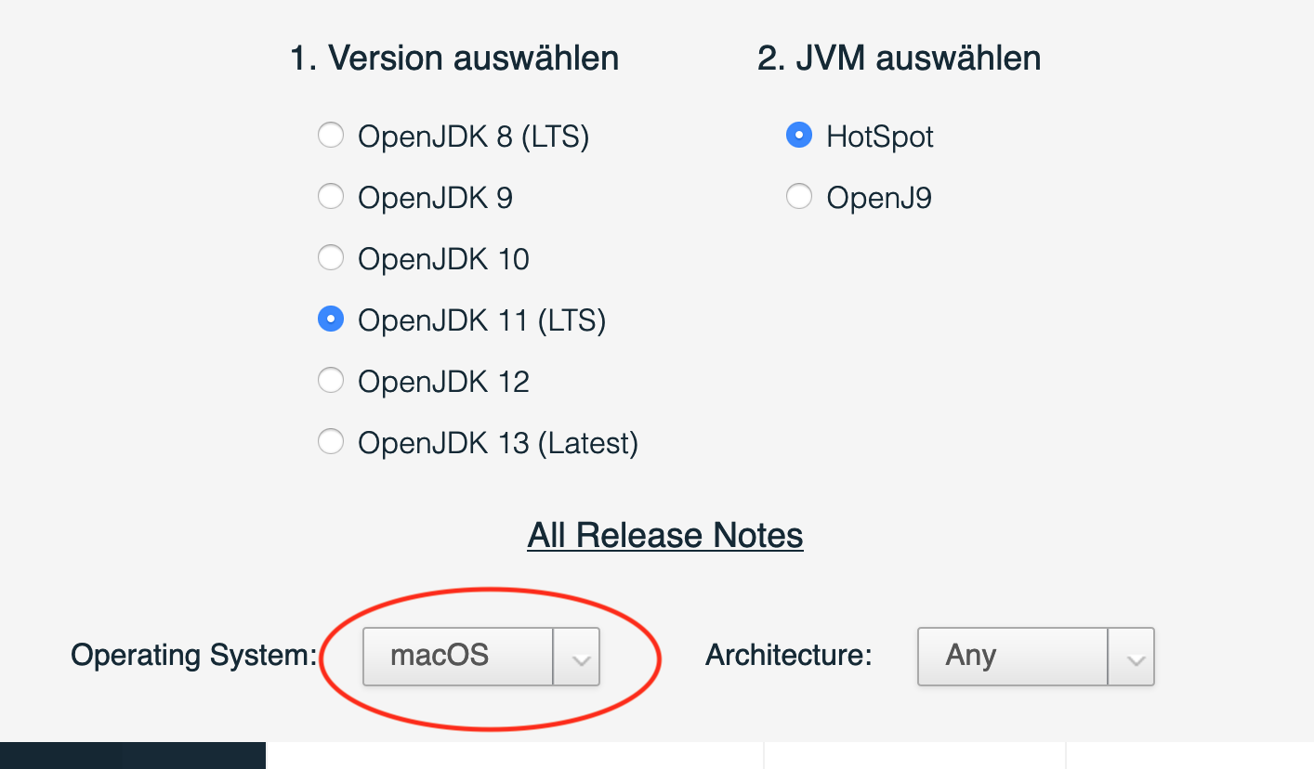
Task: Select OpenJDK 13 (Latest)
Action: coord(331,442)
